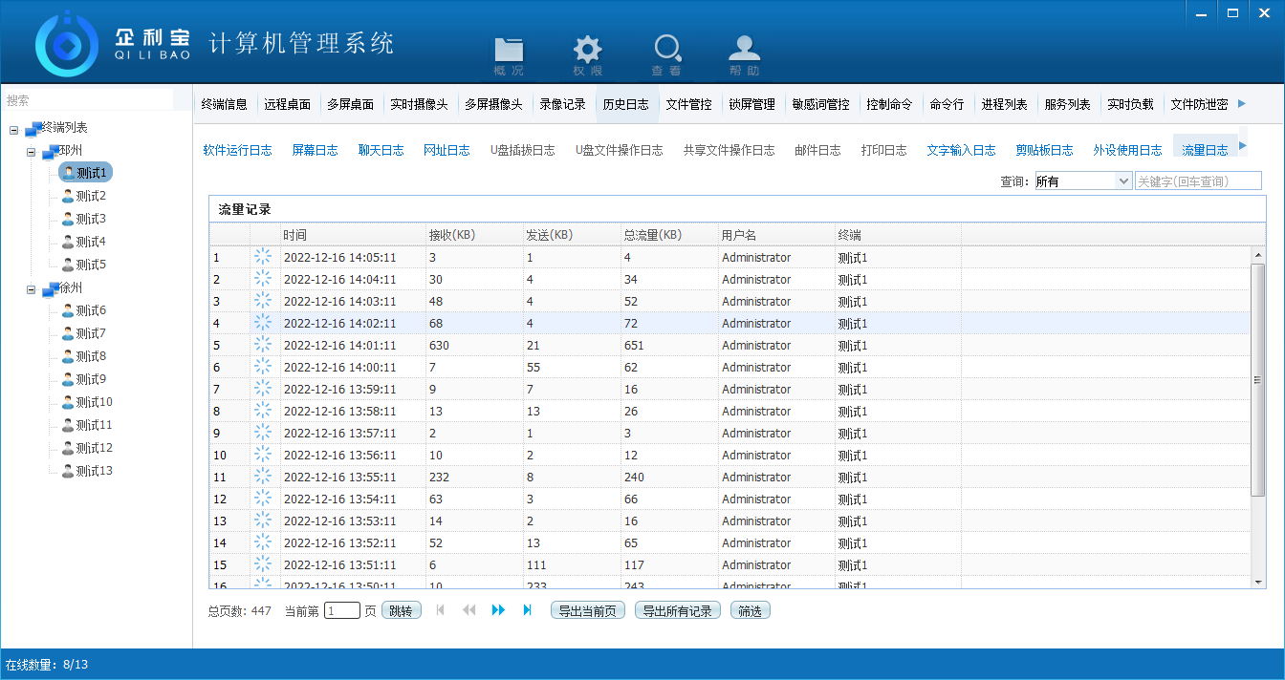
Task: Click the table's vertical scrollbar thumb
Action: 1257,379
